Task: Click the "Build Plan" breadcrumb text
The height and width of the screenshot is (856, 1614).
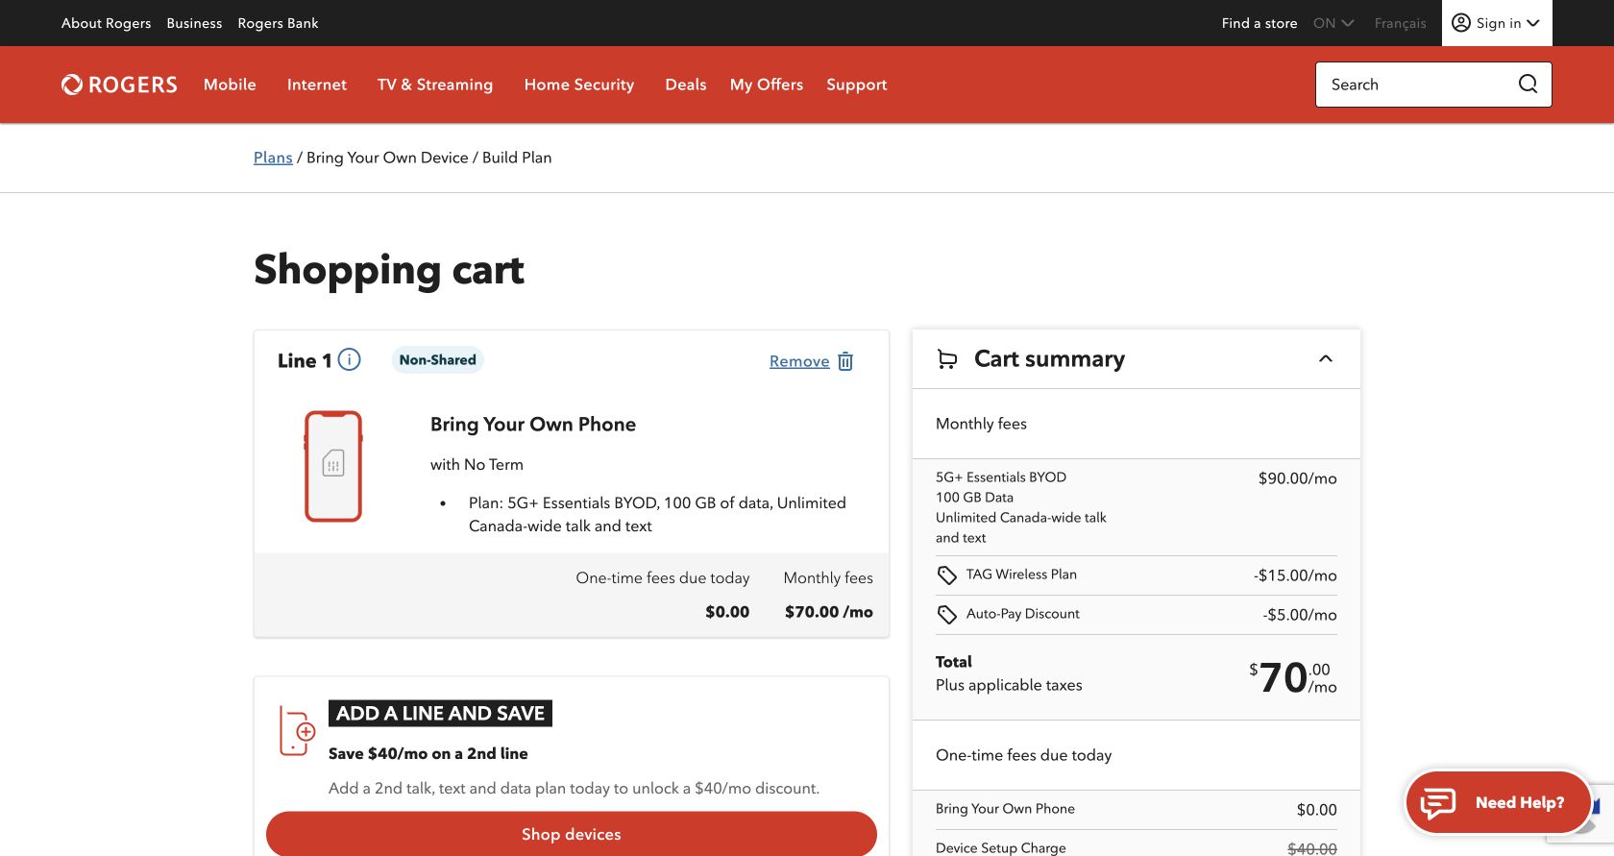Action: [517, 158]
